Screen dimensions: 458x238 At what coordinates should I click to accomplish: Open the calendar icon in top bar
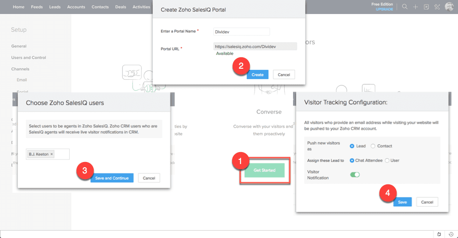click(x=426, y=7)
